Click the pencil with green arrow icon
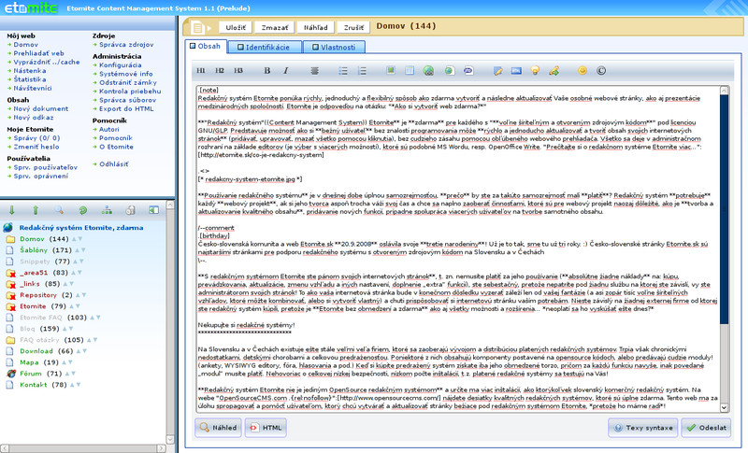The height and width of the screenshot is (453, 748). (x=554, y=70)
